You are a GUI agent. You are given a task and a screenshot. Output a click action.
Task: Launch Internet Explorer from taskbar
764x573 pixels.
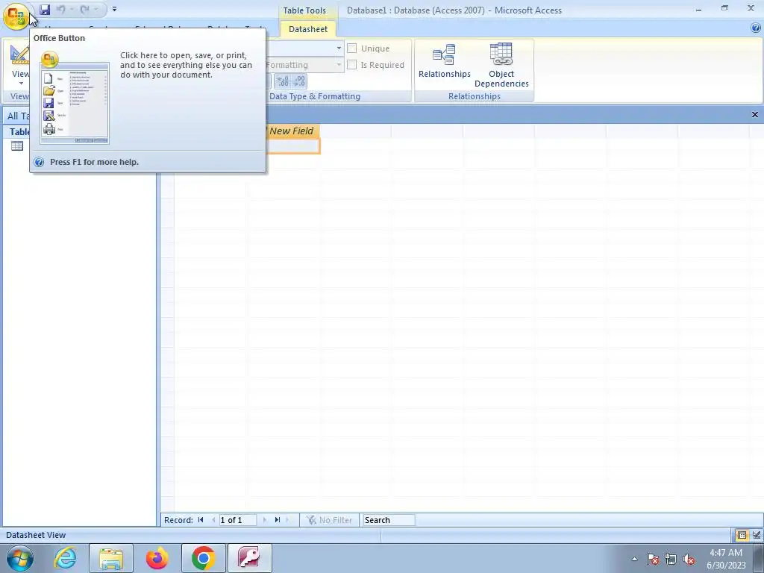tap(66, 558)
